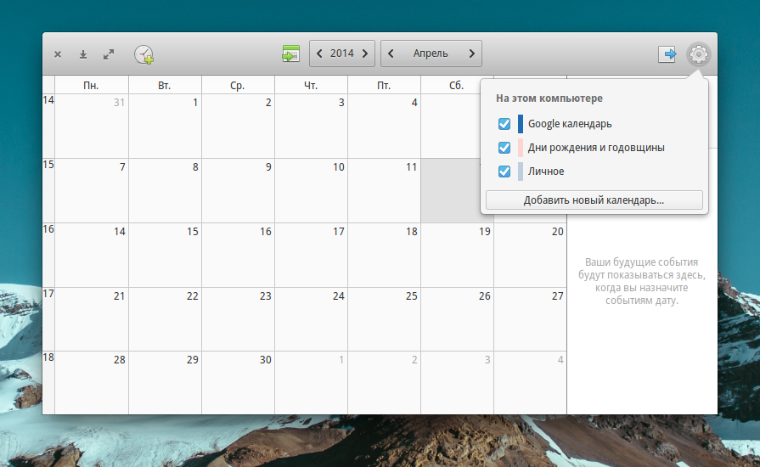Screen dimensions: 760x467
Task: Click week number 17 label
Action: (48, 294)
